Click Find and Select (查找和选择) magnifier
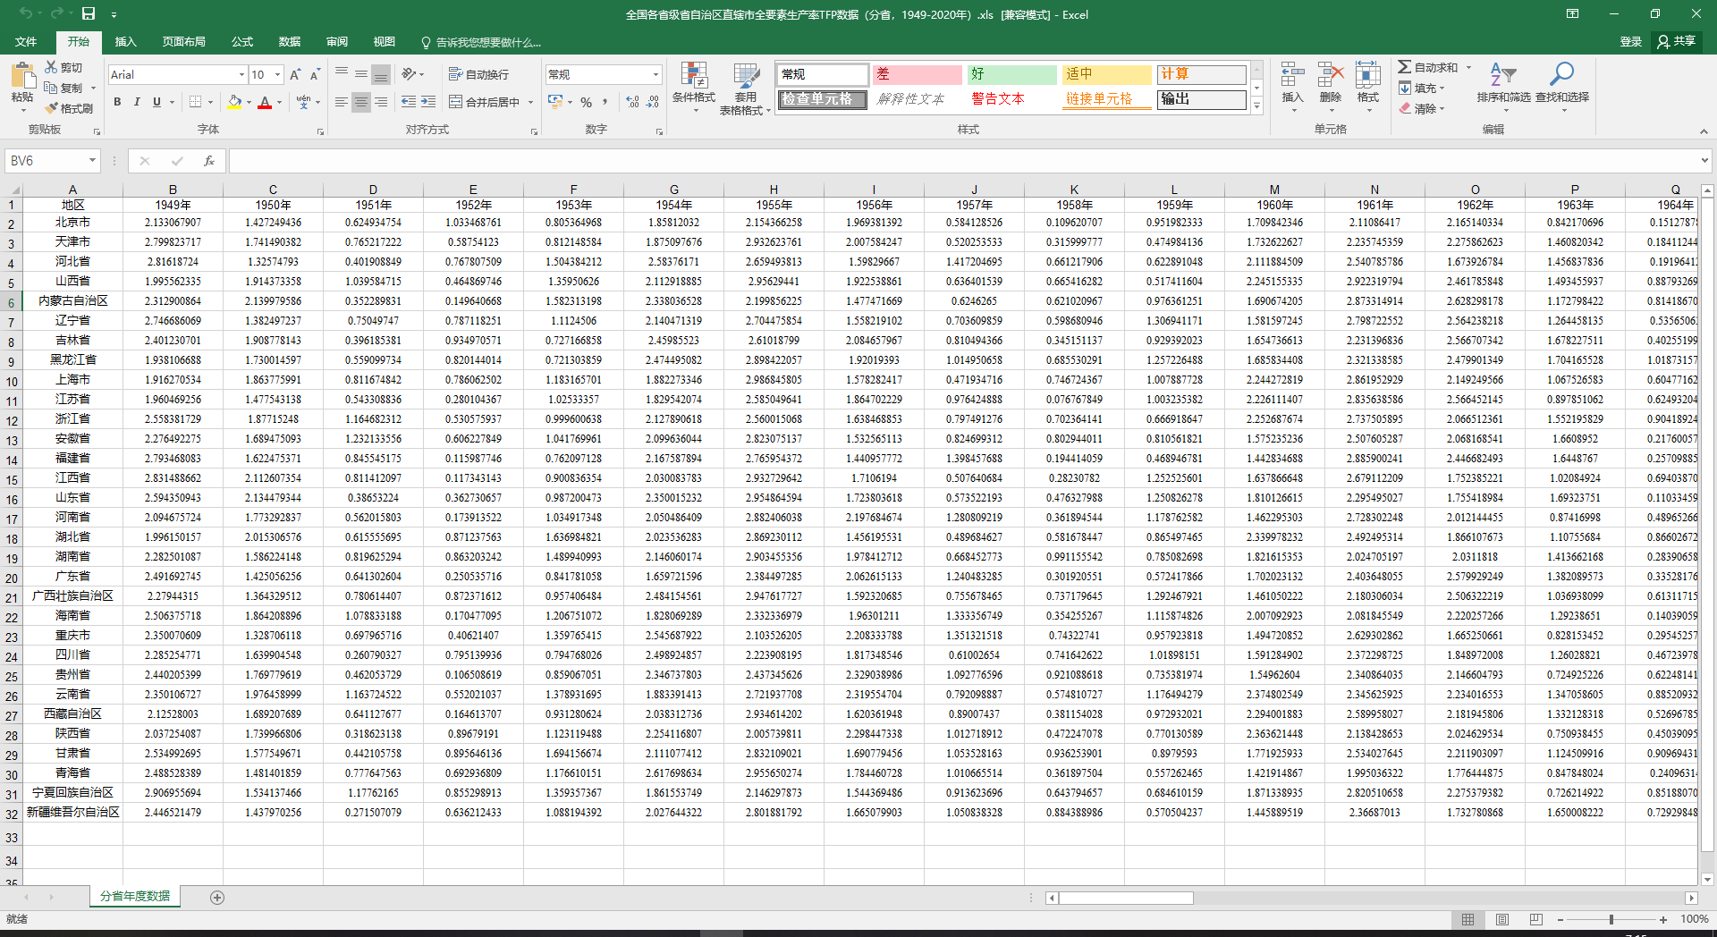The width and height of the screenshot is (1717, 937). [x=1561, y=78]
